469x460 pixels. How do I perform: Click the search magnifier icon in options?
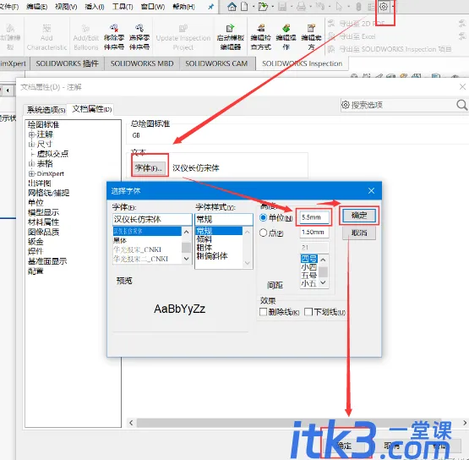[x=462, y=105]
